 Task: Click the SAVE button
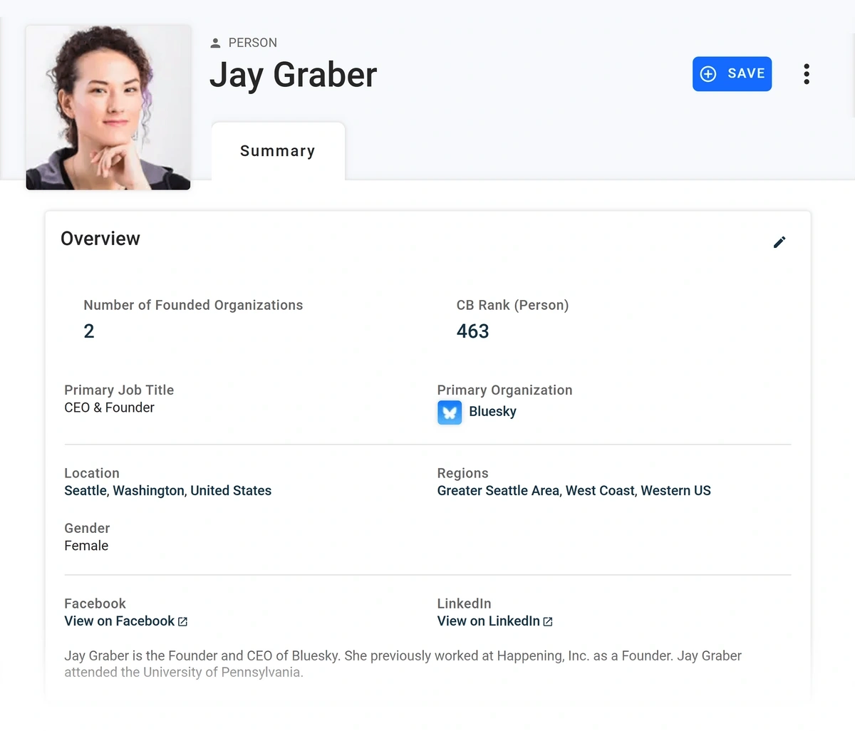pos(732,73)
